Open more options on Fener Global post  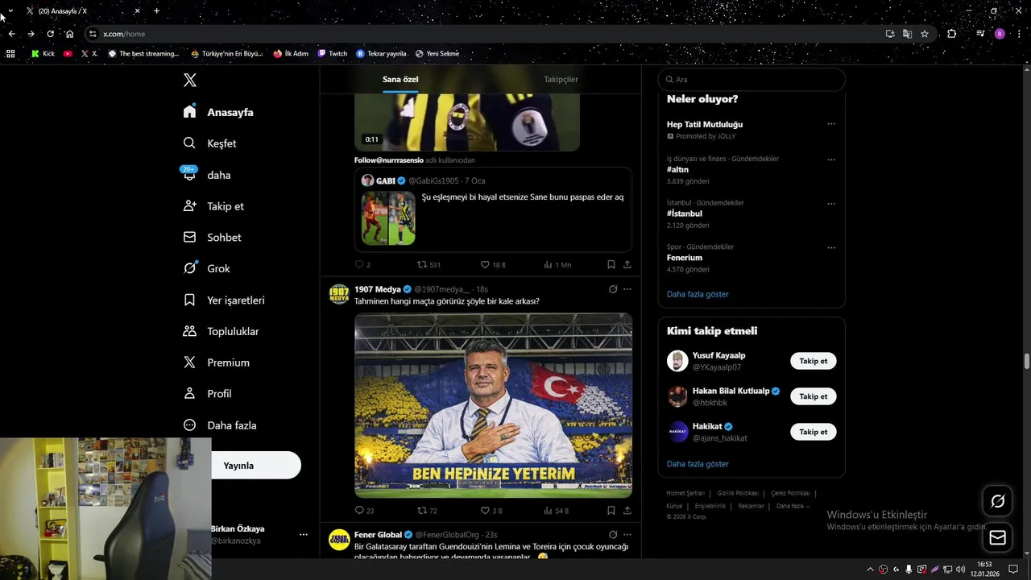tap(627, 535)
